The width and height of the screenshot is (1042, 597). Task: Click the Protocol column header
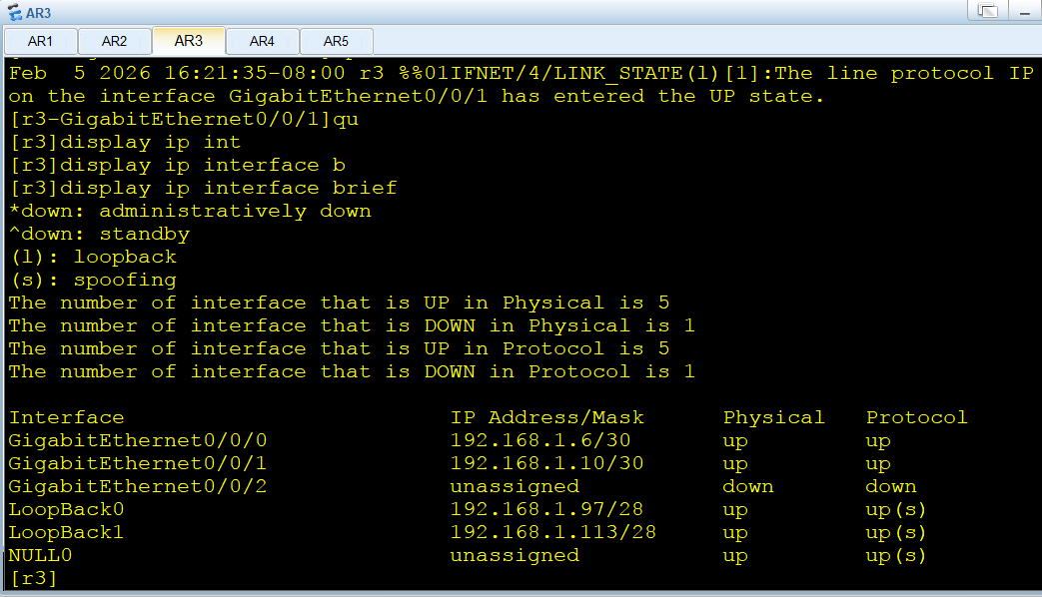tap(916, 417)
